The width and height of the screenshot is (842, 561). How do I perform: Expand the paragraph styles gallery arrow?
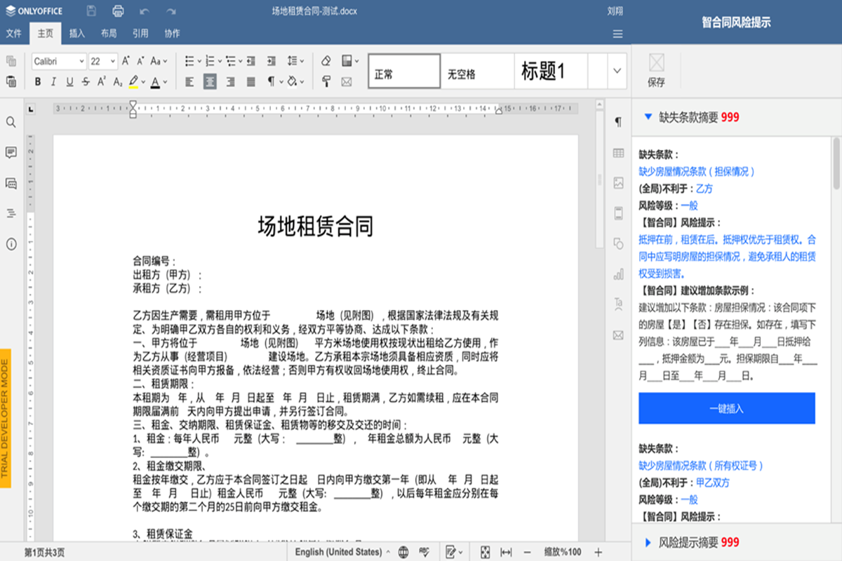tap(617, 71)
